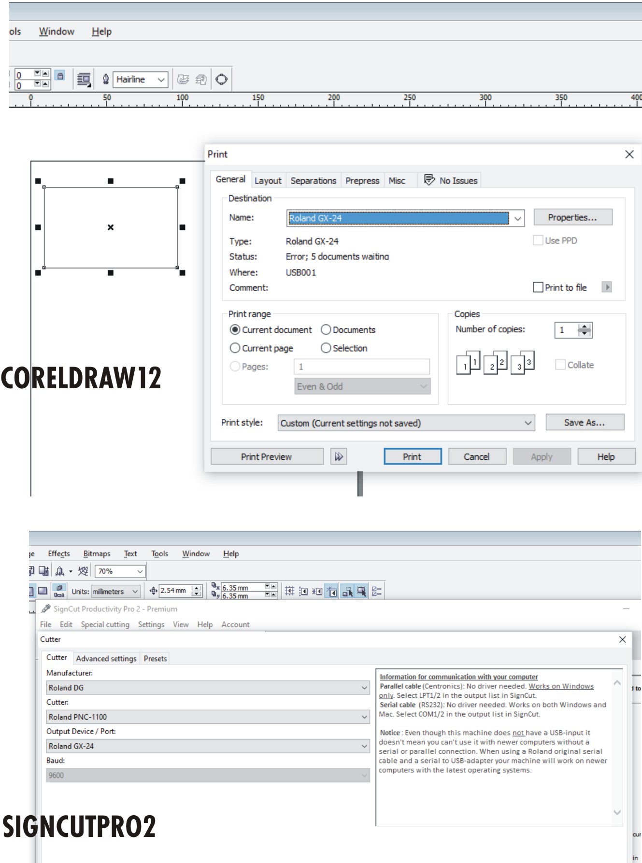Click the arrow next to Print to file
The image size is (642, 863).
(x=607, y=287)
